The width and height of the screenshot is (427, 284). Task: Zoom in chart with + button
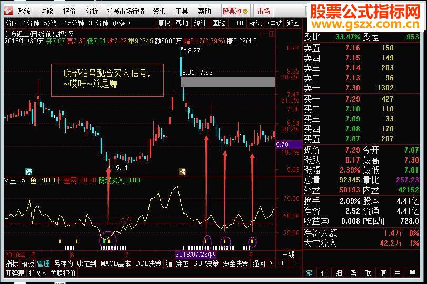282,263
